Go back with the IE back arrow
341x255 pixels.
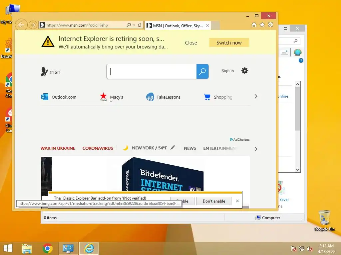(x=21, y=25)
